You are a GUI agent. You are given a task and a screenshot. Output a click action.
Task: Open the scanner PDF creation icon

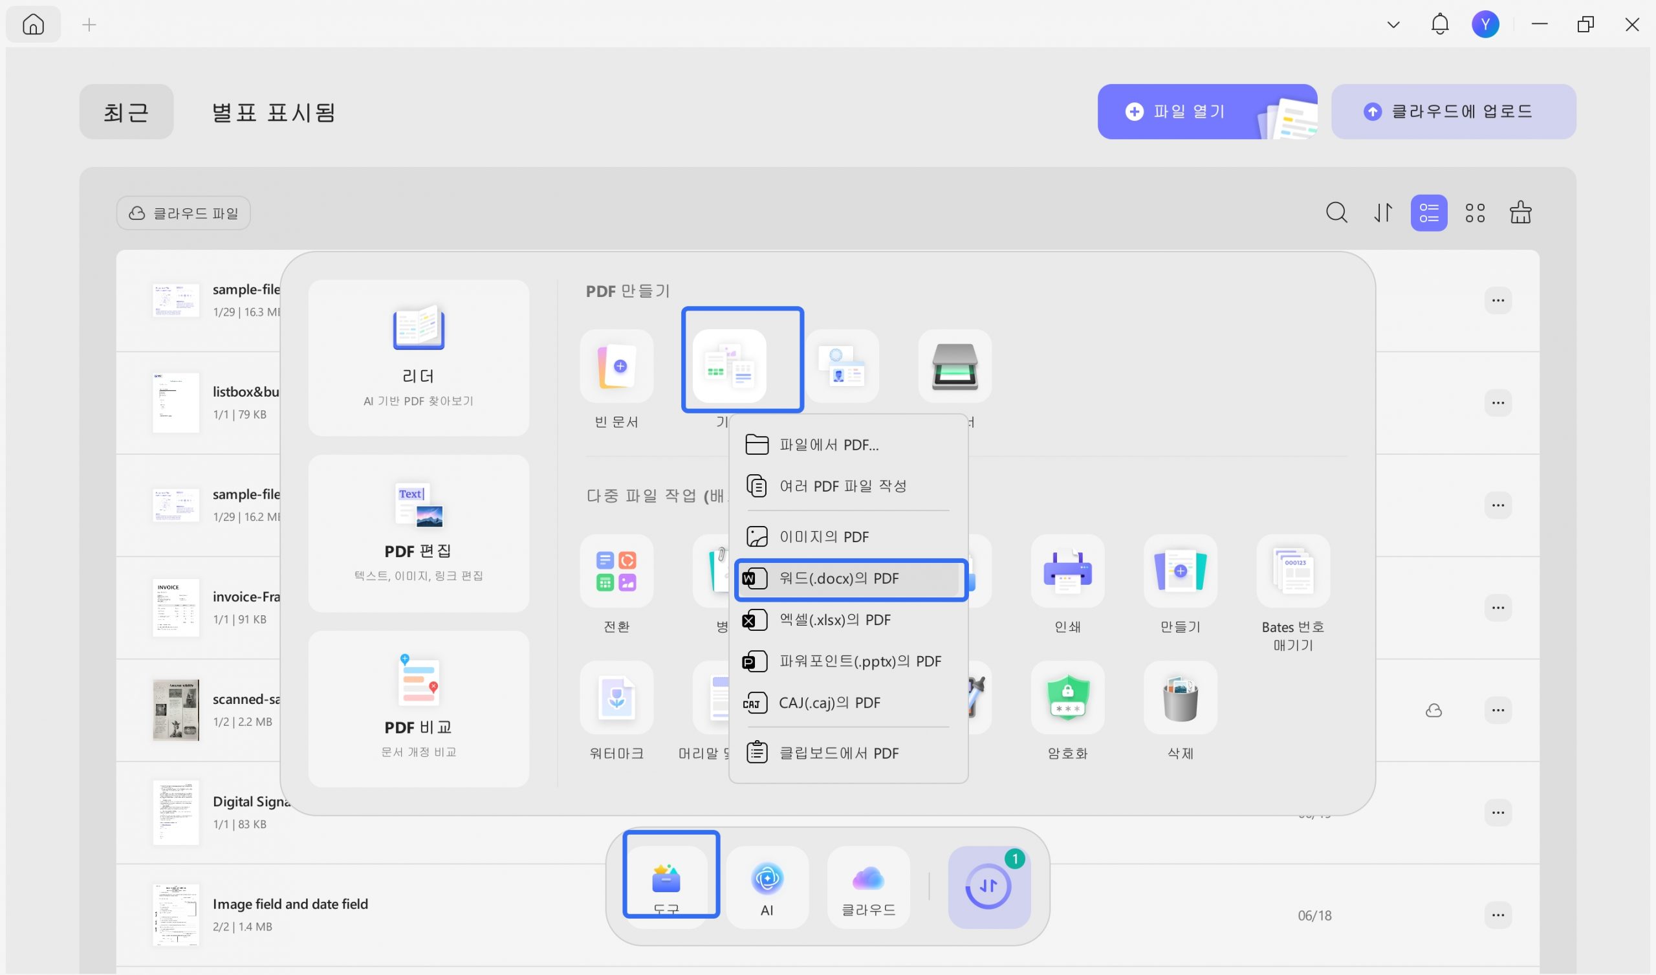(954, 366)
